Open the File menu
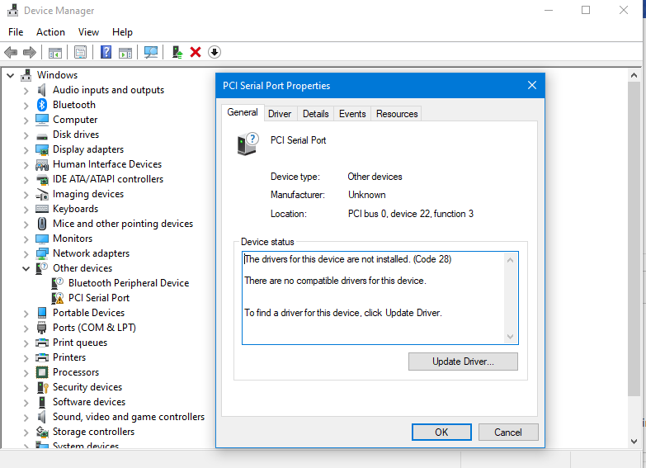646x468 pixels. coord(16,32)
